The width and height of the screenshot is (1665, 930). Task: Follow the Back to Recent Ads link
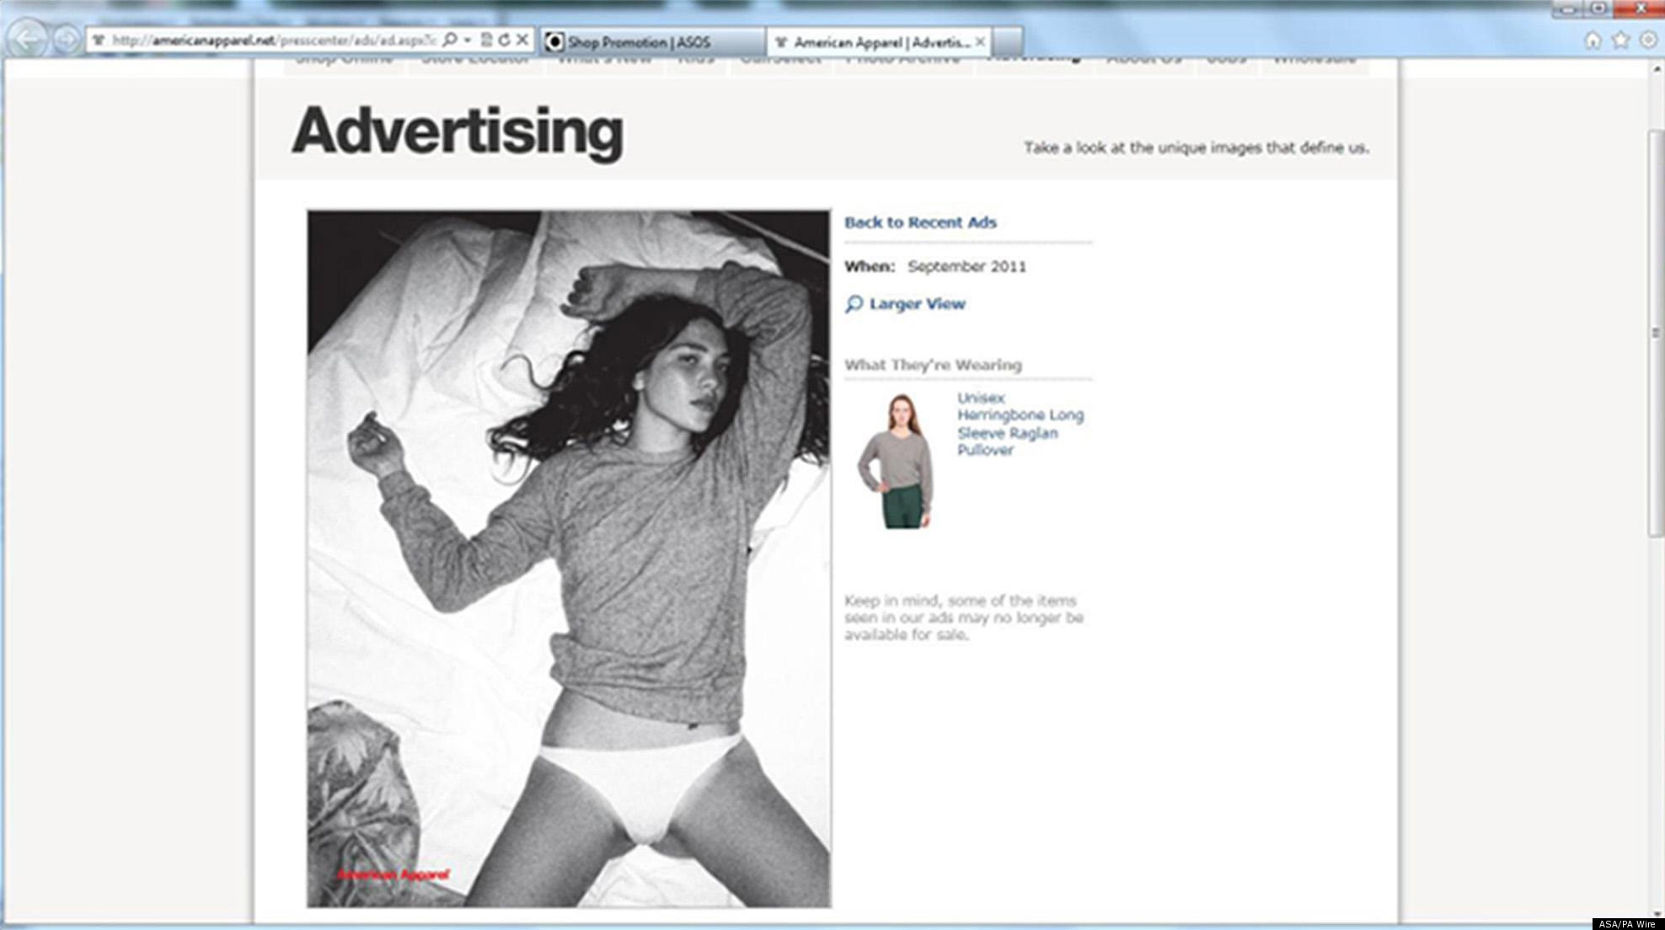(920, 222)
